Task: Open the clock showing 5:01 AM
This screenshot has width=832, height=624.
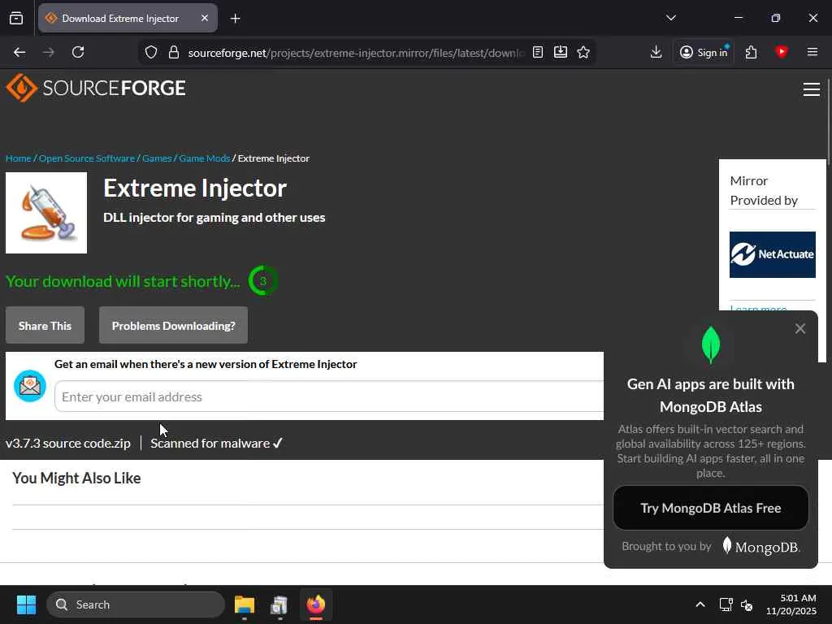Action: pos(791,604)
